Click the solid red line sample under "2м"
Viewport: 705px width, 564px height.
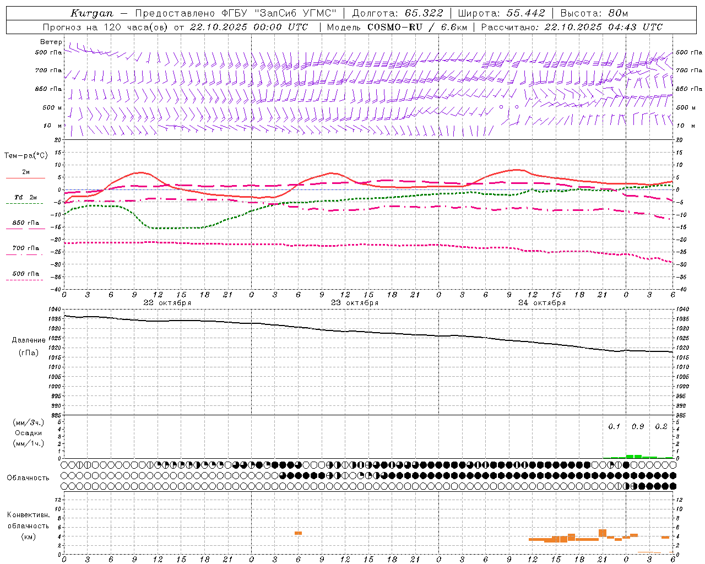(x=25, y=178)
